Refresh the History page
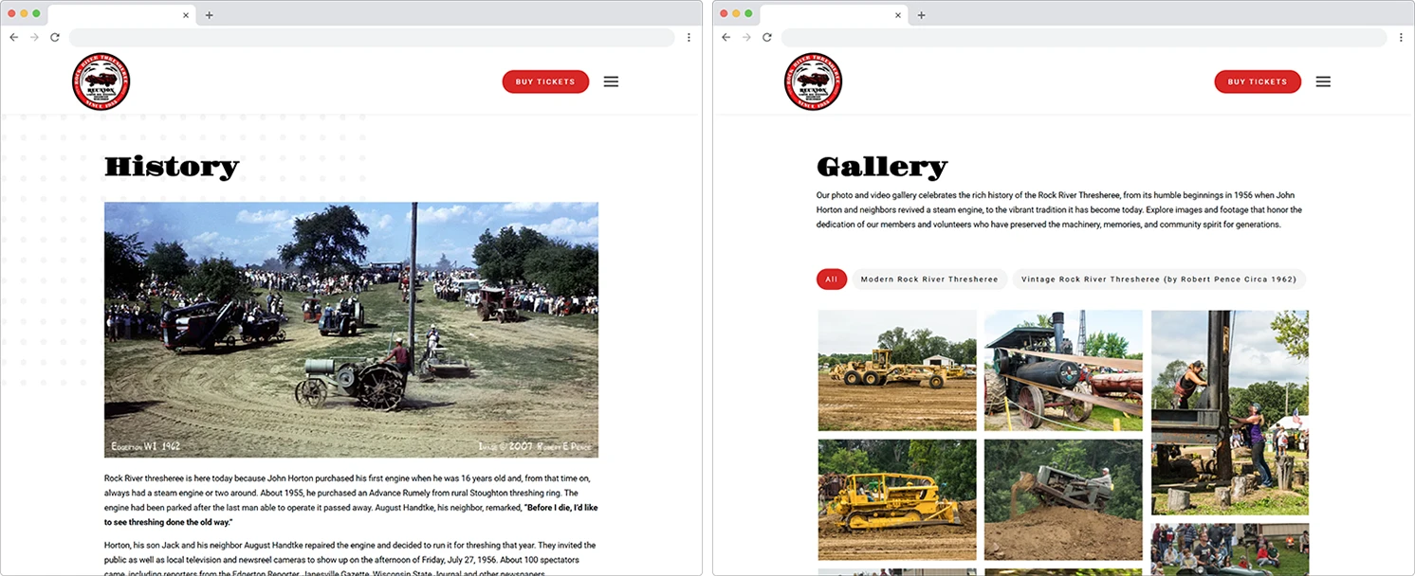 pyautogui.click(x=54, y=37)
